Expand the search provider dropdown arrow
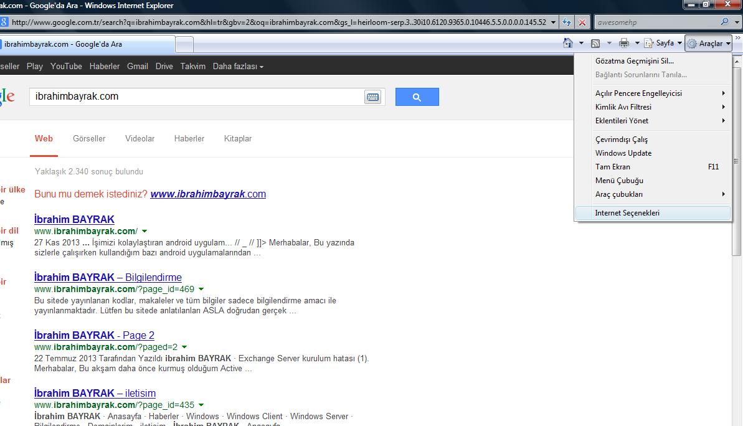 pos(737,22)
